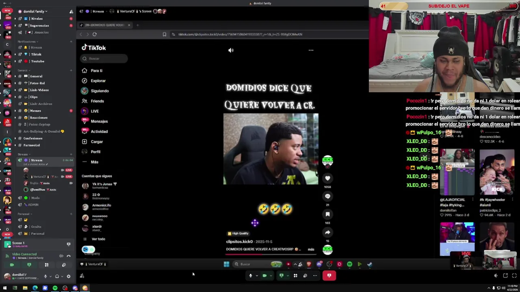Image resolution: width=520 pixels, height=292 pixels.
Task: Mute the TikTok video with speaker icon
Action: (231, 50)
